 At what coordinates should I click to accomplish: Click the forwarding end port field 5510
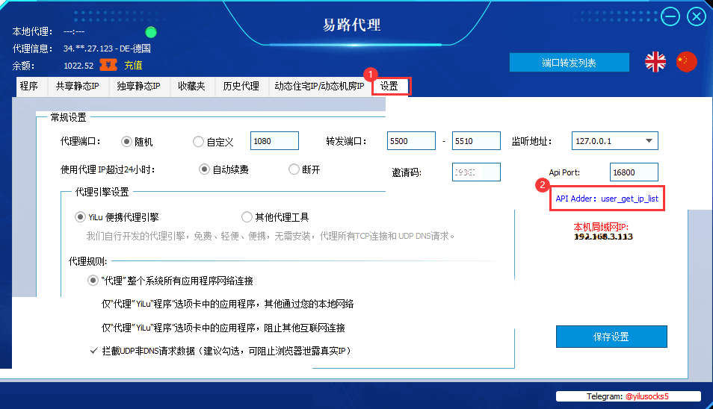476,141
